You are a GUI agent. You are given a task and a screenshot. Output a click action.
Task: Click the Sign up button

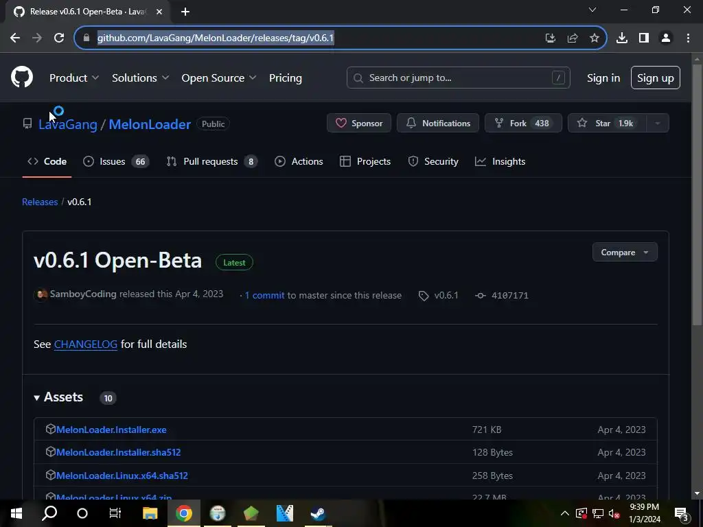point(656,78)
